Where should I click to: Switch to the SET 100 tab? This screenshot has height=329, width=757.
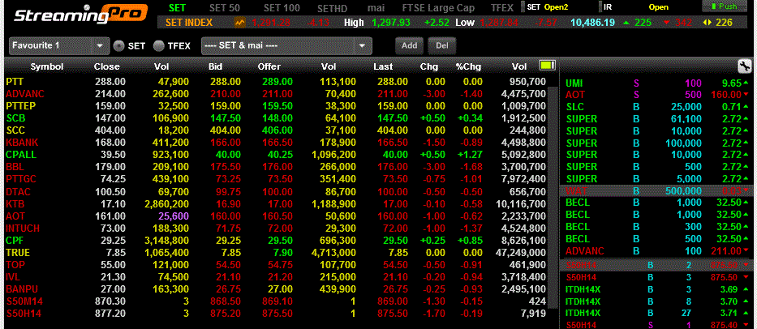pos(282,8)
